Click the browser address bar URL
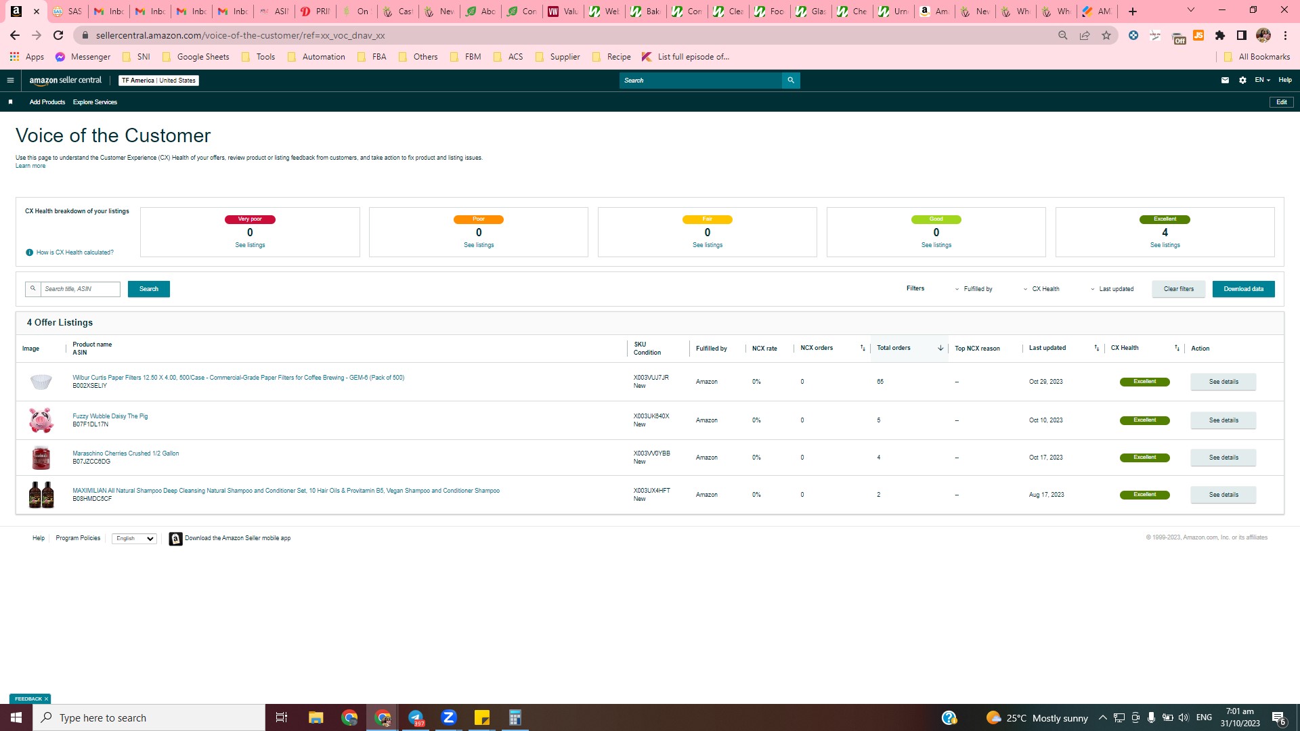The width and height of the screenshot is (1300, 731). pyautogui.click(x=240, y=35)
